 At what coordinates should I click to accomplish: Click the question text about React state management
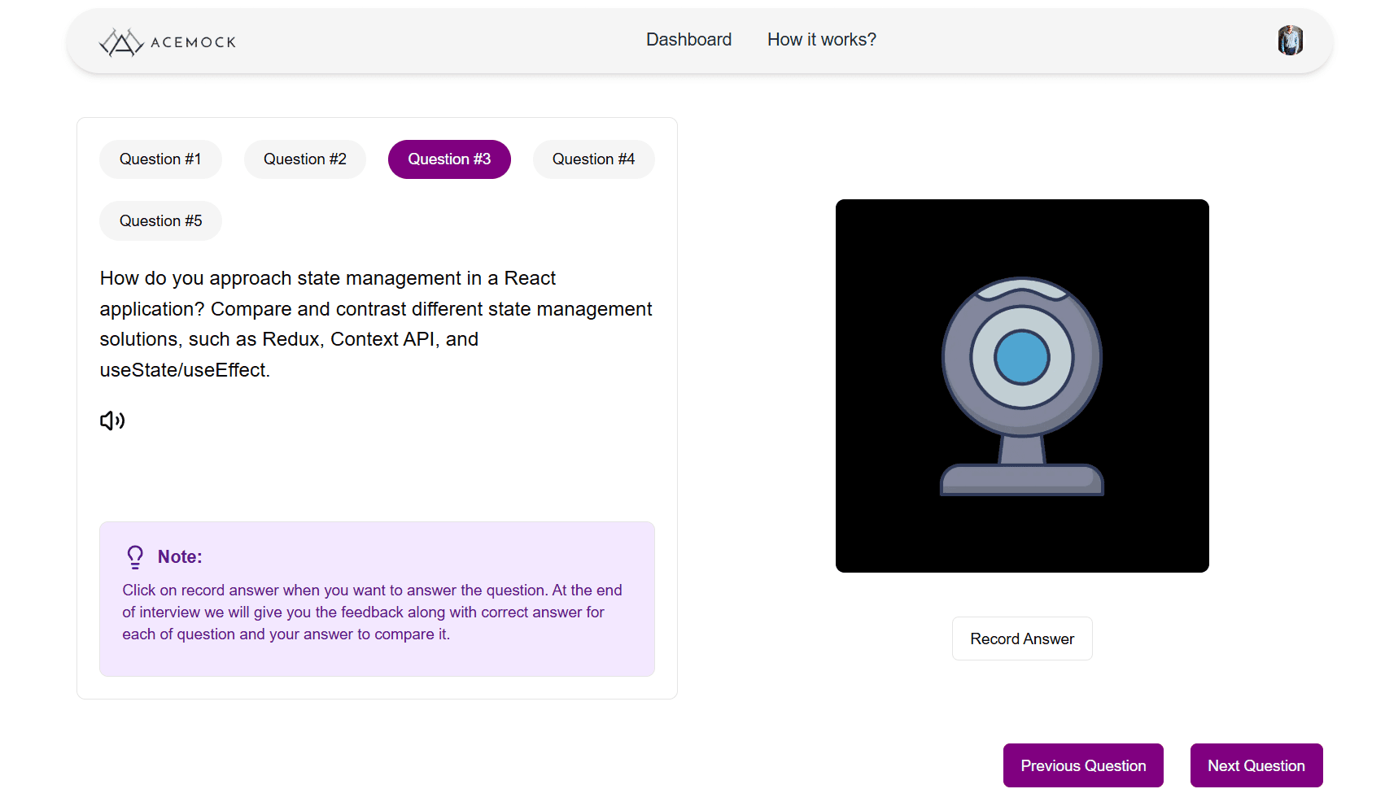click(x=375, y=324)
